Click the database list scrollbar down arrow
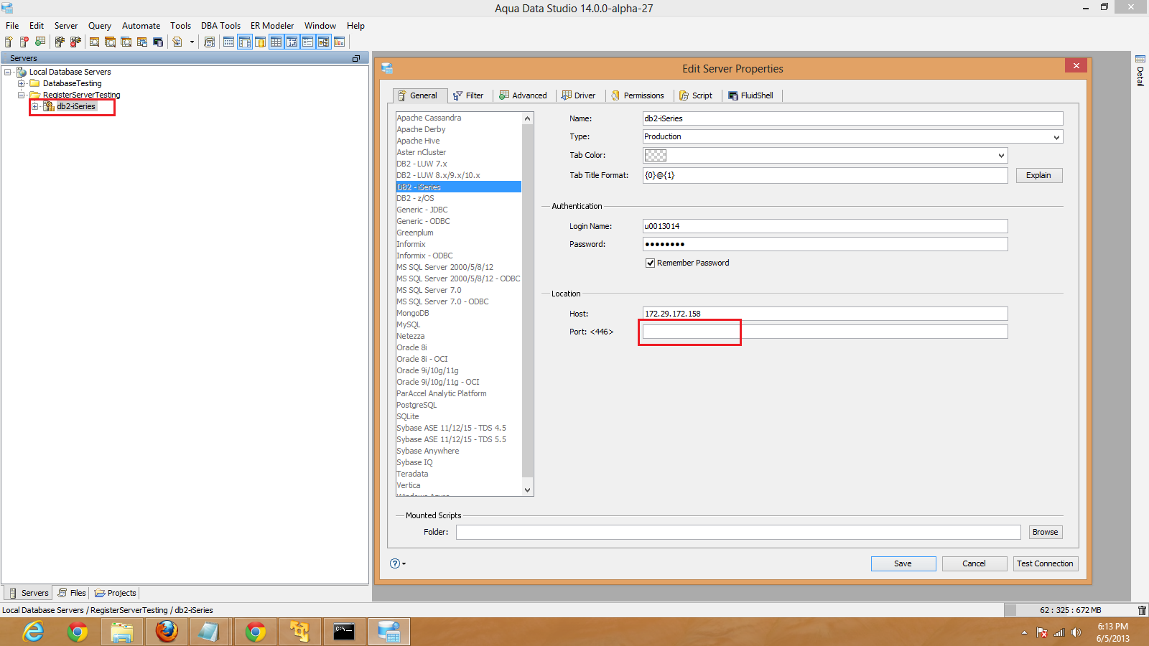Viewport: 1149px width, 646px height. point(528,490)
